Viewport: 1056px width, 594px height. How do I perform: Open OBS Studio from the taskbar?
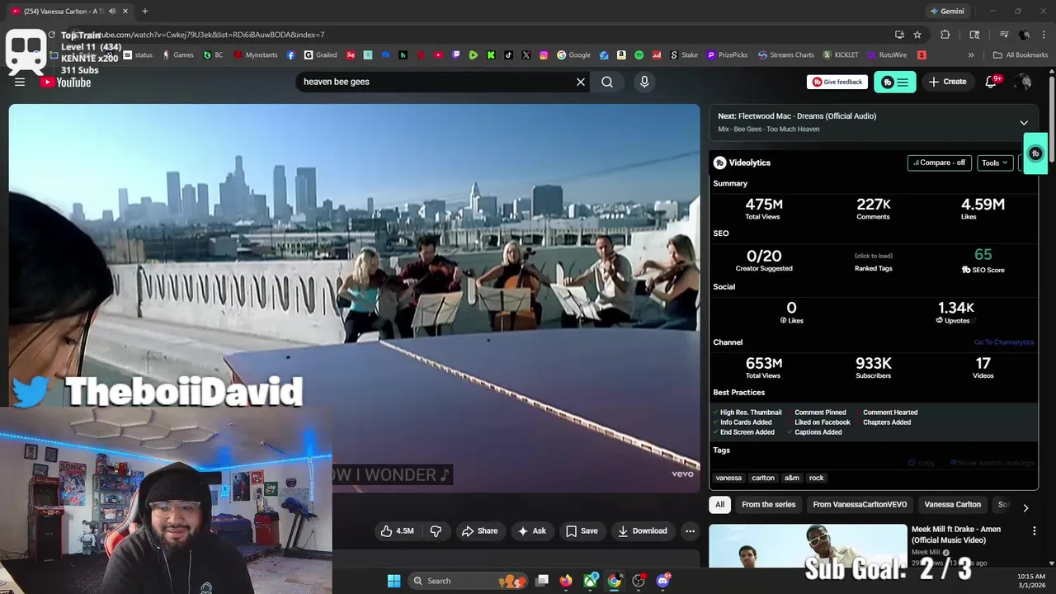[639, 581]
